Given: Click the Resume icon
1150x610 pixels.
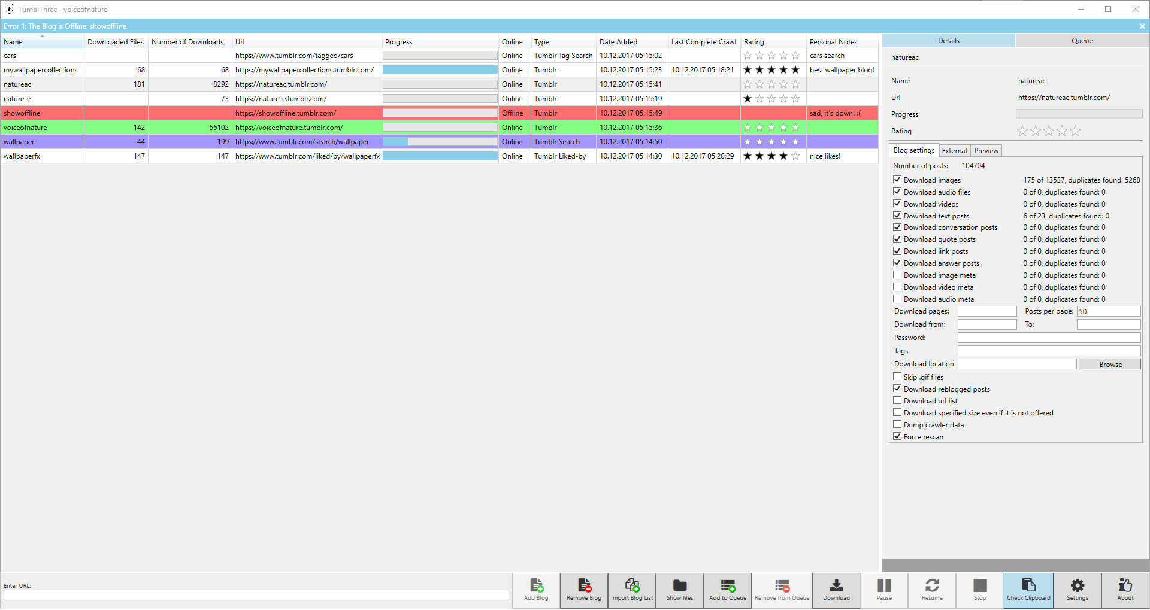Looking at the screenshot, I should [x=932, y=585].
